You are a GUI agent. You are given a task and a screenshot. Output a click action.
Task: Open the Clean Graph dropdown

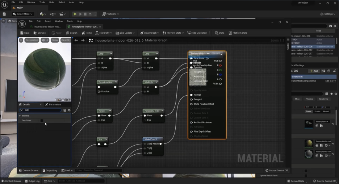(x=149, y=33)
